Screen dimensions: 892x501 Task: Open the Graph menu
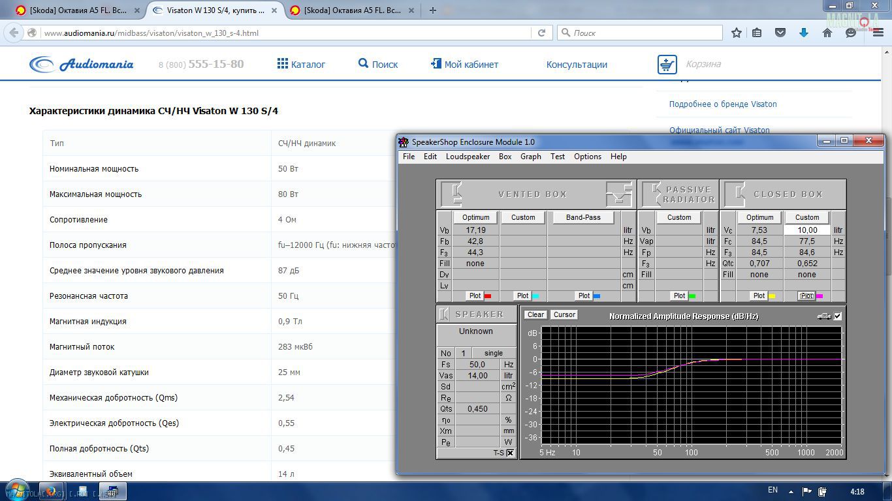point(531,157)
